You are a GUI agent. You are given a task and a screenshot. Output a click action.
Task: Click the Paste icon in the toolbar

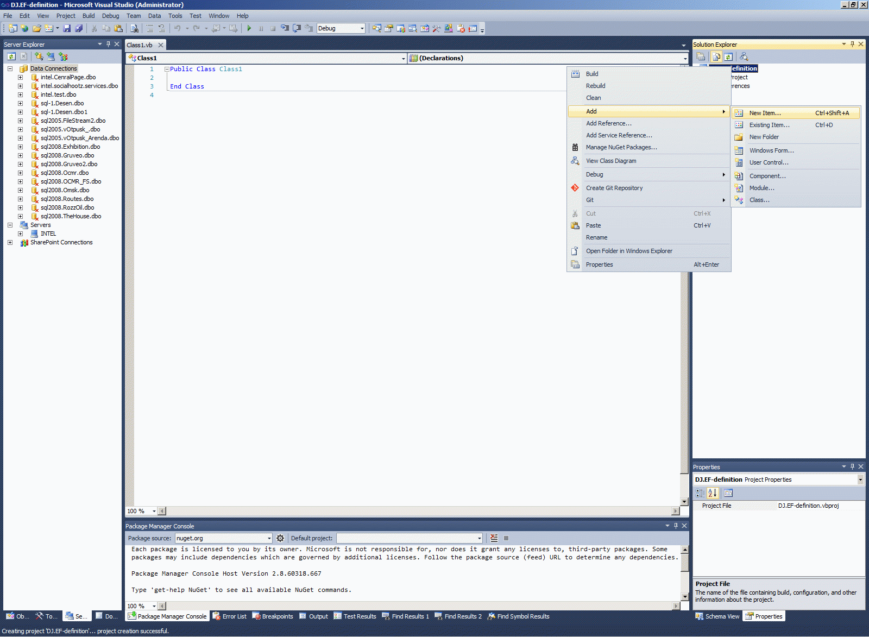coord(118,28)
